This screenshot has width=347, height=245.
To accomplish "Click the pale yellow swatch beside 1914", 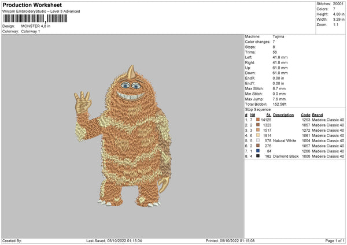I will coord(258,135).
